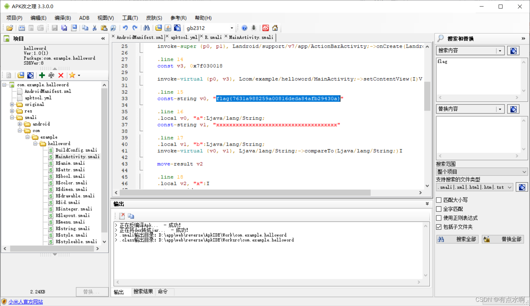Select BuildConfig.smali in the tree

pyautogui.click(x=76, y=150)
